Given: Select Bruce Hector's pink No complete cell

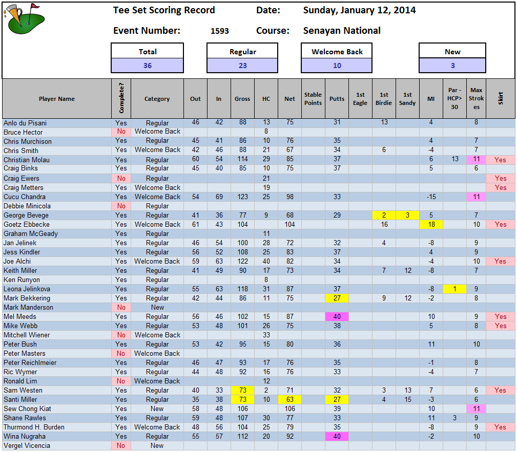Looking at the screenshot, I should 121,132.
